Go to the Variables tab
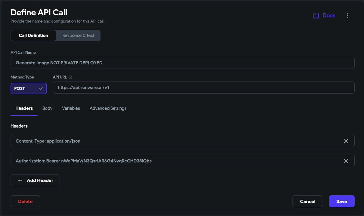This screenshot has width=364, height=216. [x=71, y=108]
